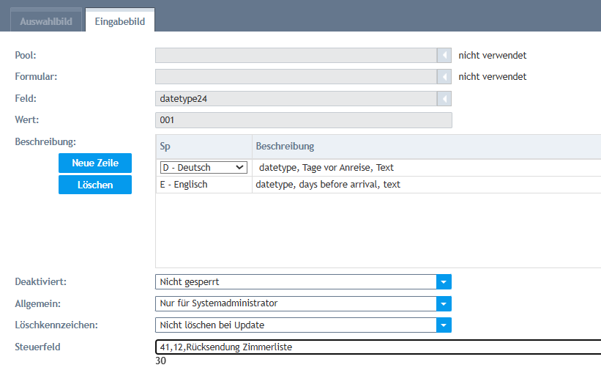Open the D - Deutsch language dropdown

204,168
